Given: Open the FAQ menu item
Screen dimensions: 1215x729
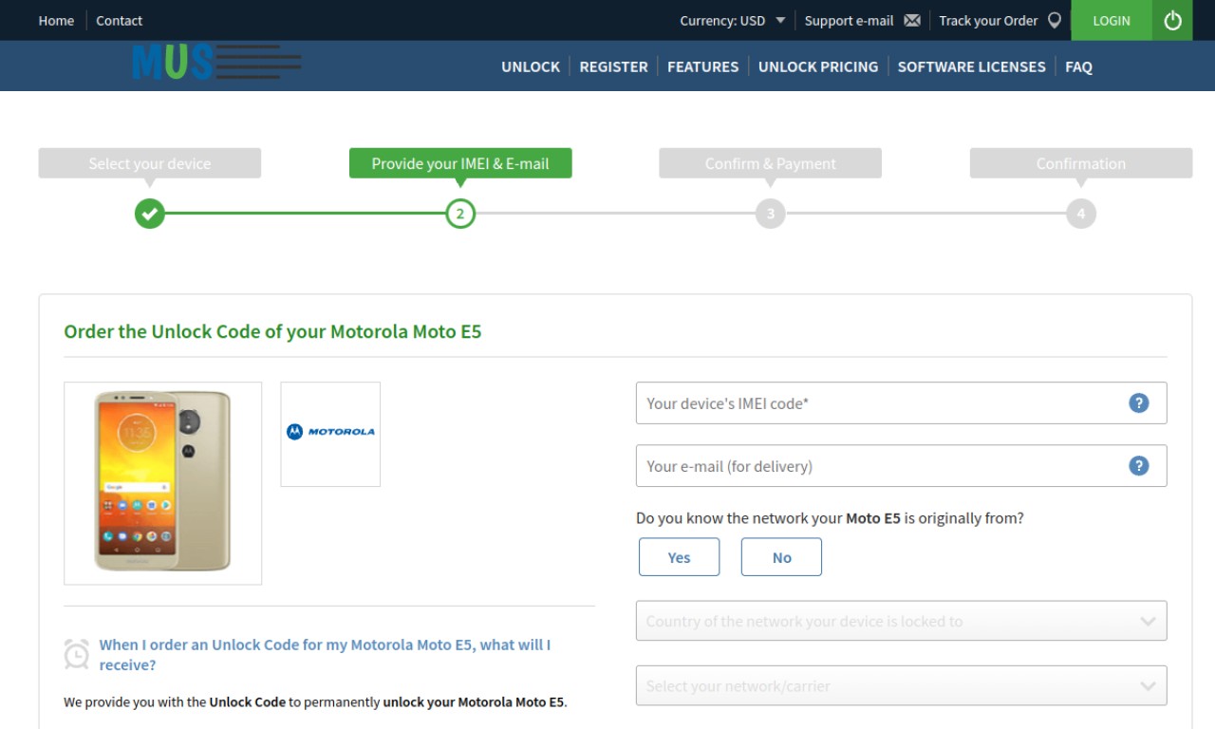Looking at the screenshot, I should click(1078, 66).
